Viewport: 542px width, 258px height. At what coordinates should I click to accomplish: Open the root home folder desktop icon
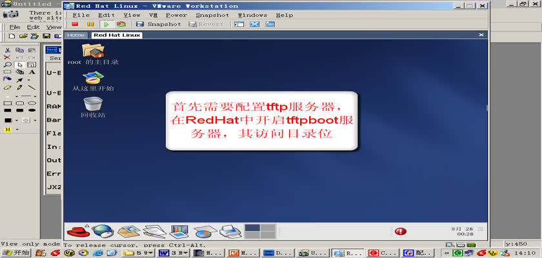93,54
